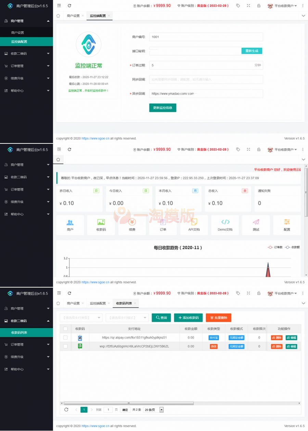Click the 测试 paper plane icon

tap(256, 223)
